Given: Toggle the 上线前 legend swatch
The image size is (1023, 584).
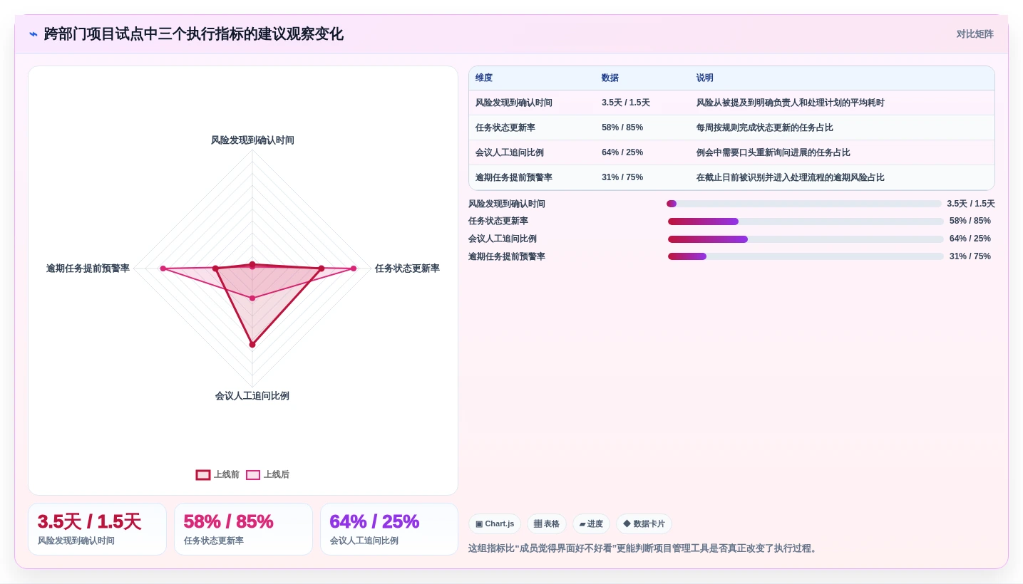Looking at the screenshot, I should pos(203,474).
